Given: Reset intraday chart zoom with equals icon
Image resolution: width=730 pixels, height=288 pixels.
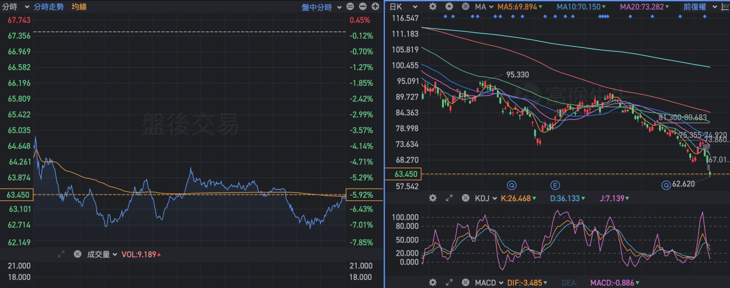Looking at the screenshot, I should click(x=350, y=6).
